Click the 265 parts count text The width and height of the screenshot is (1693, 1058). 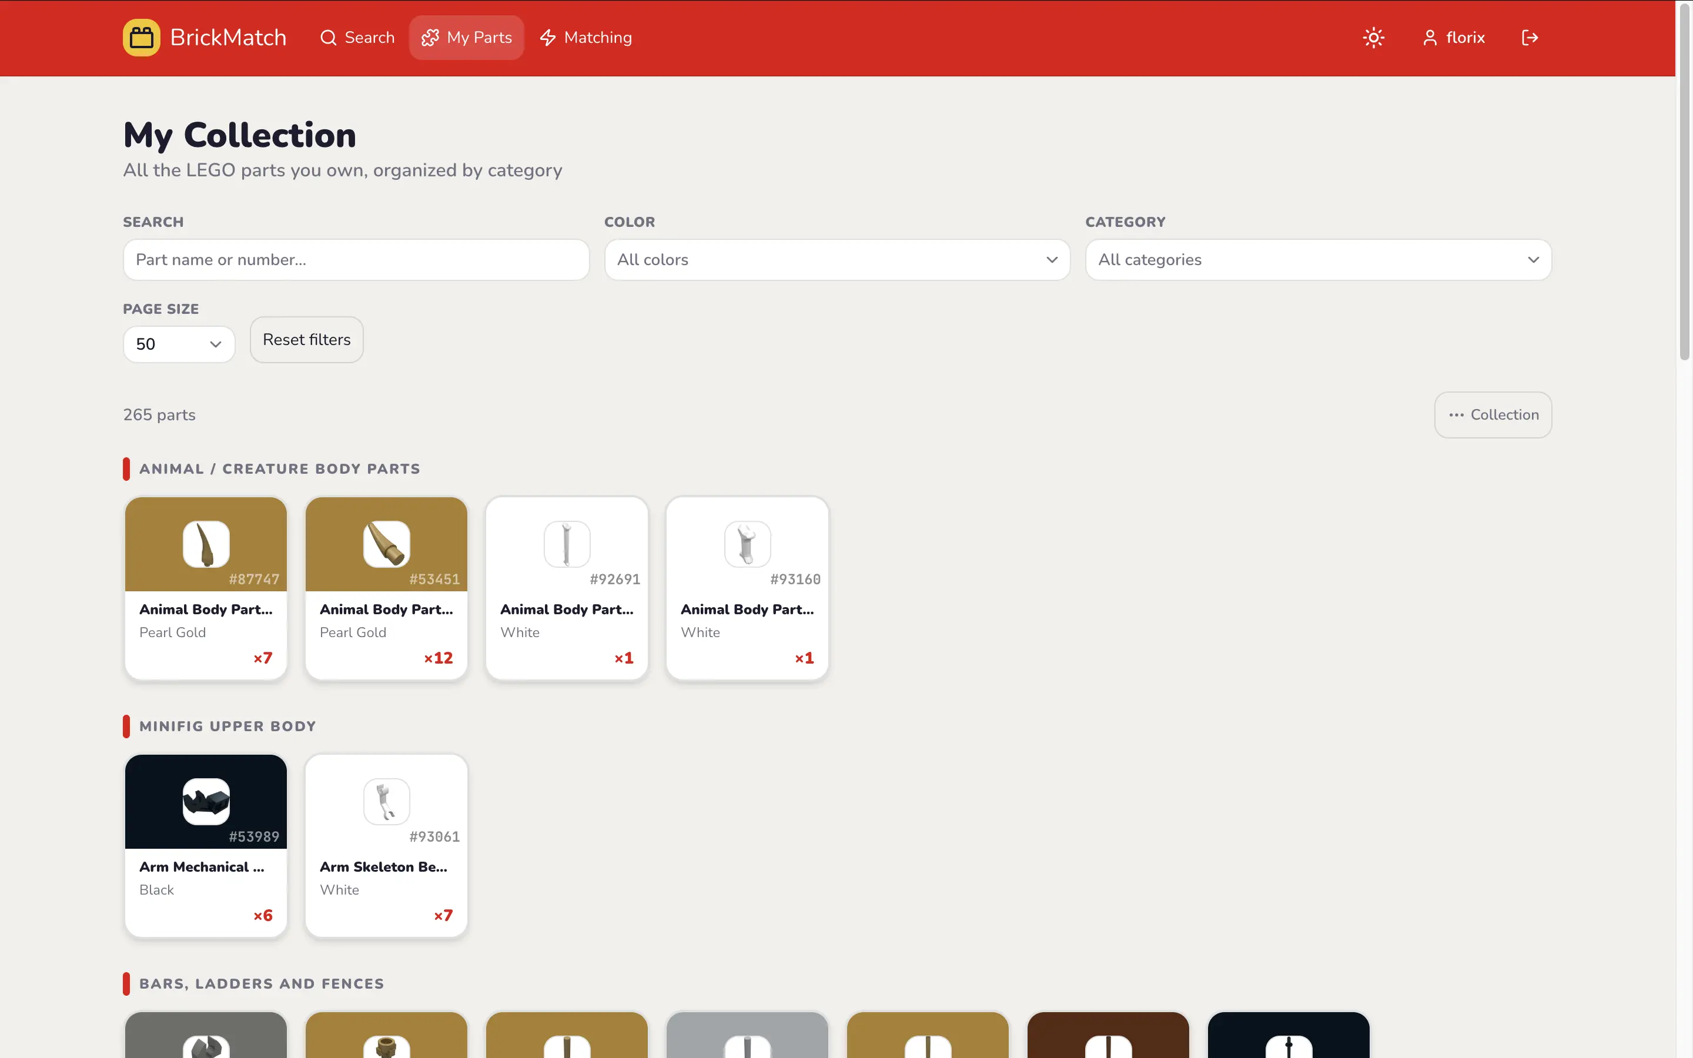click(x=159, y=415)
